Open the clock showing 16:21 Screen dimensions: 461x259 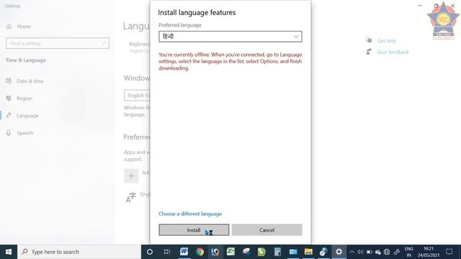[429, 252]
